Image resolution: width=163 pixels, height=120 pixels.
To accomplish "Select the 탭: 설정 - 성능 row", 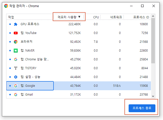I will pyautogui.click(x=79, y=77).
